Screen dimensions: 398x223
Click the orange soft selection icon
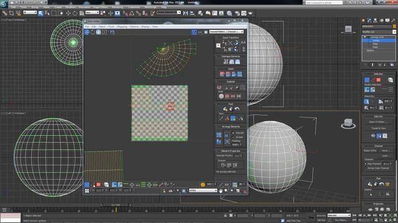coord(203,185)
